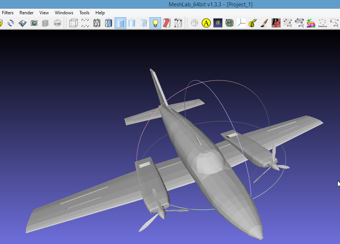Open the Quality Mapper dialog
The width and height of the screenshot is (340, 244).
tap(229, 23)
